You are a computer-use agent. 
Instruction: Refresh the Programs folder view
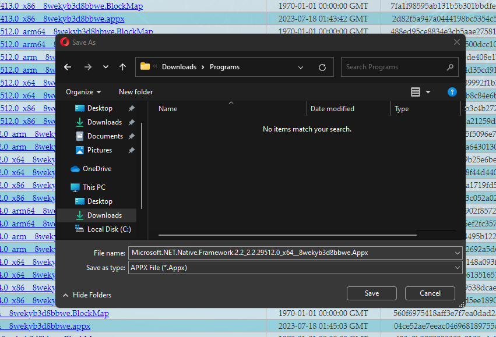tap(322, 68)
